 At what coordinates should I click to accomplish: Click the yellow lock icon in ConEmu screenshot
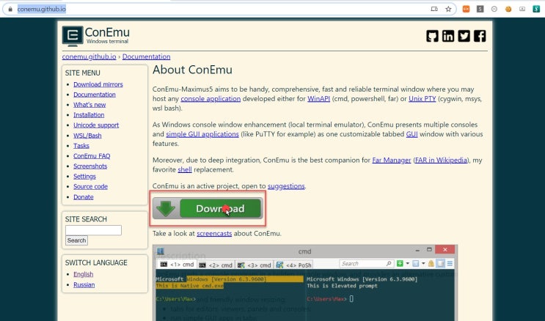coord(431,264)
